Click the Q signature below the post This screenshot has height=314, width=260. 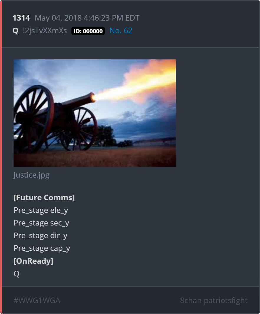tap(17, 273)
